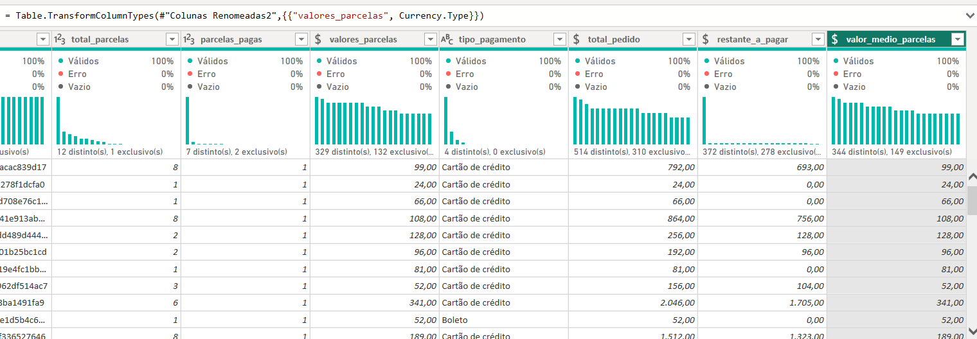Click the data type icon of parcelas_pagas column
The image size is (977, 339).
pos(189,39)
